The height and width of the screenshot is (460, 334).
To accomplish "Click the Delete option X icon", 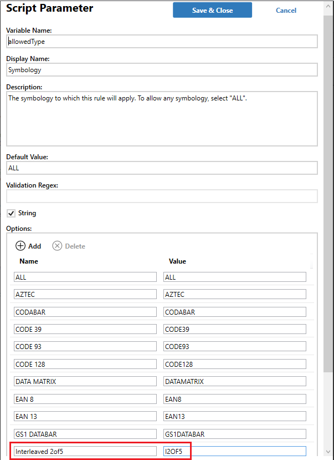I will [x=57, y=246].
